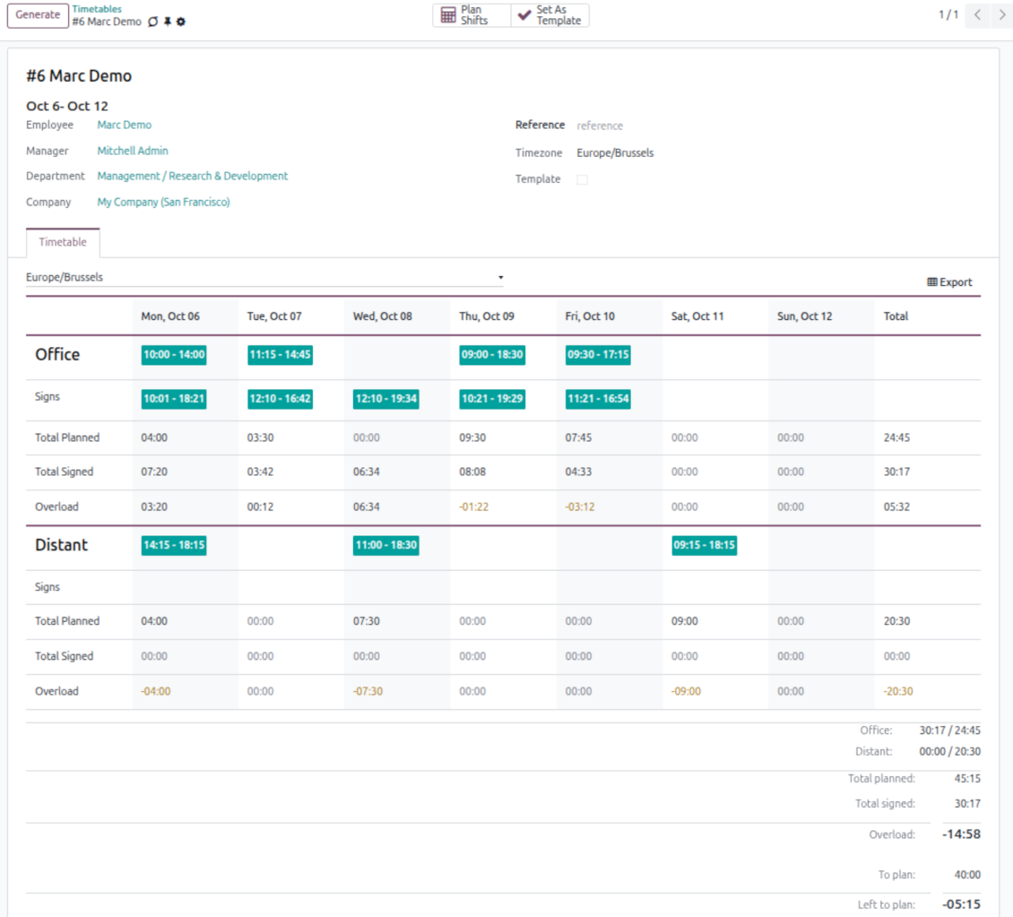1013x917 pixels.
Task: Open the Office 10:00 - 14:00 Monday shift
Action: point(174,355)
